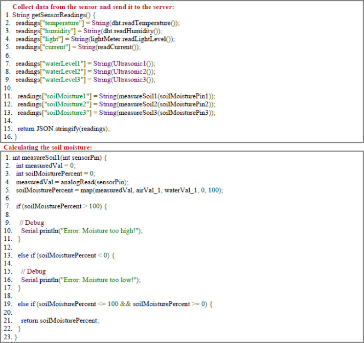
Task: Click the 'Calculating the soil moisture:' heading
Action: (48, 147)
